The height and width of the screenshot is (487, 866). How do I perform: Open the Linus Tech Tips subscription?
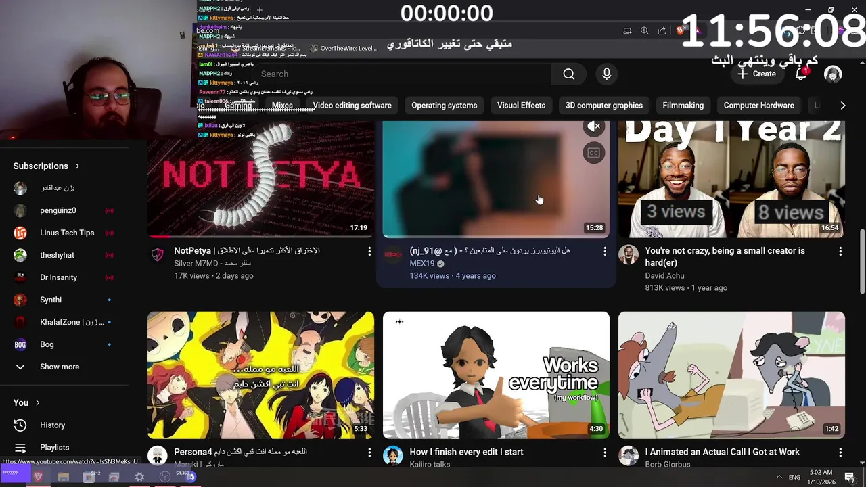pyautogui.click(x=65, y=233)
